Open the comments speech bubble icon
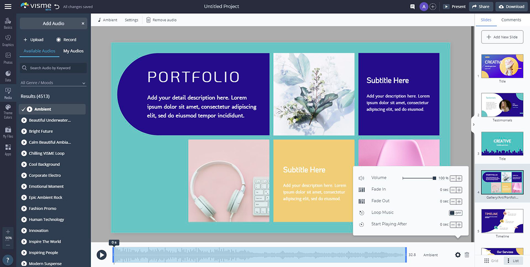 (413, 7)
